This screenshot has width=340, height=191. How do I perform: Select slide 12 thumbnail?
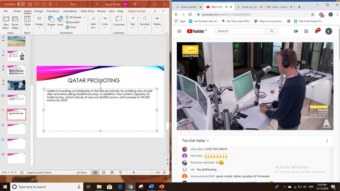pos(17,129)
